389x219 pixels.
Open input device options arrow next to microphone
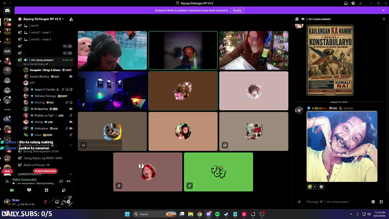click(50, 202)
